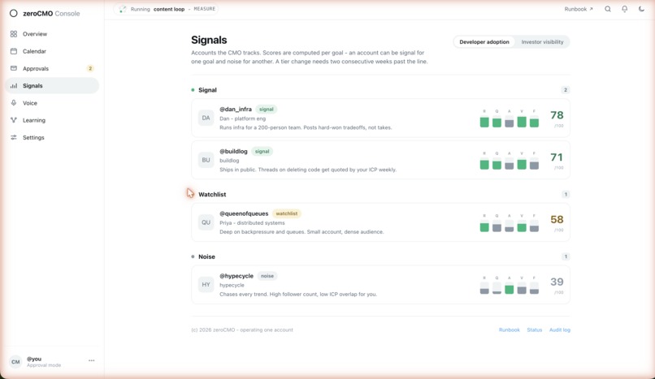Click the Signal section count badge
Viewport: 655px width, 379px height.
tap(565, 90)
